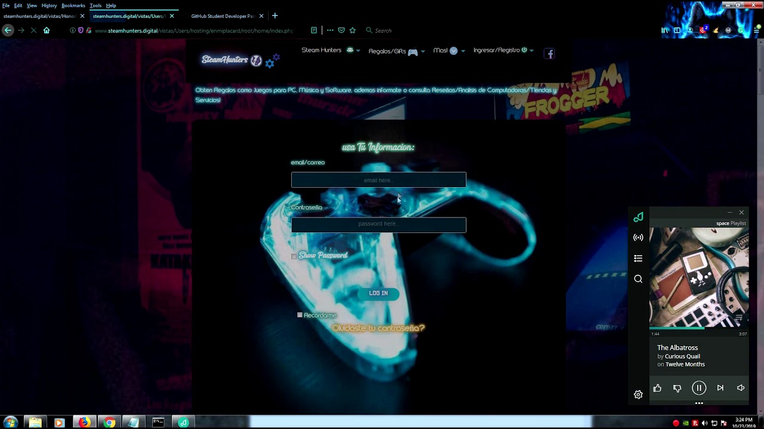Mute music player volume speaker icon
This screenshot has height=429, width=764.
coord(741,388)
